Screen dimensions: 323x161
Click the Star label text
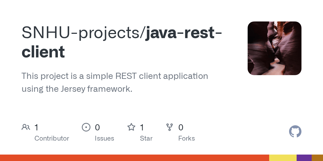(146, 138)
